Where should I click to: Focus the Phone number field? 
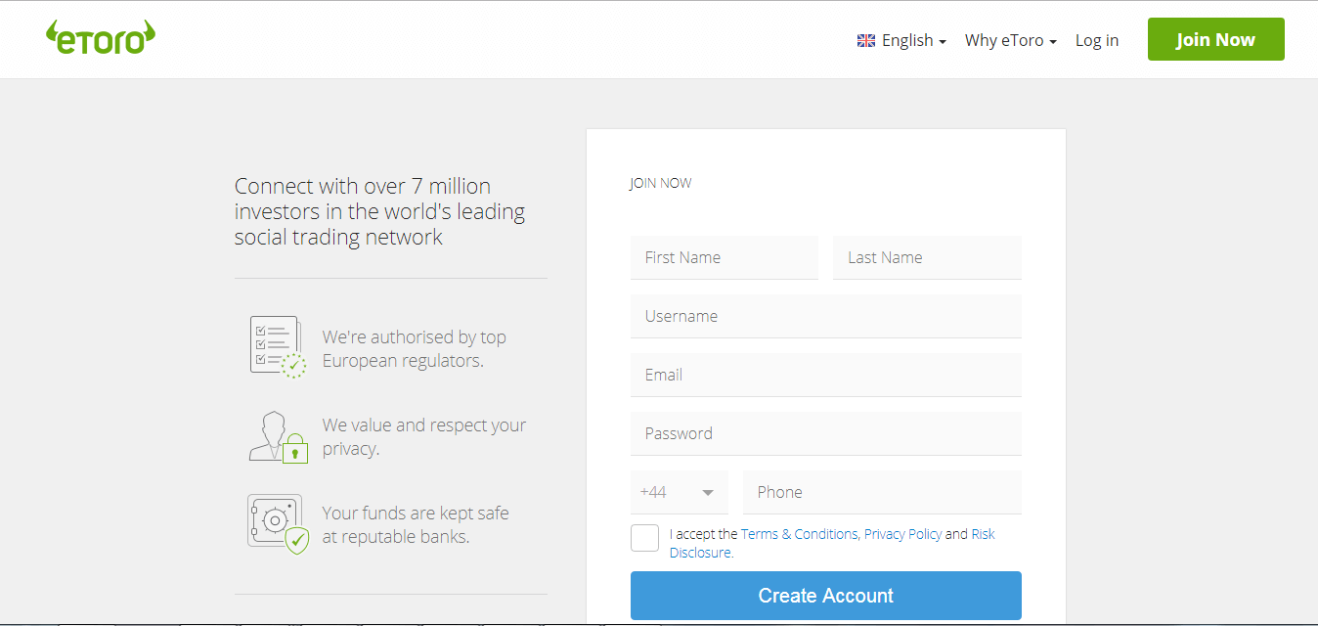(x=883, y=492)
